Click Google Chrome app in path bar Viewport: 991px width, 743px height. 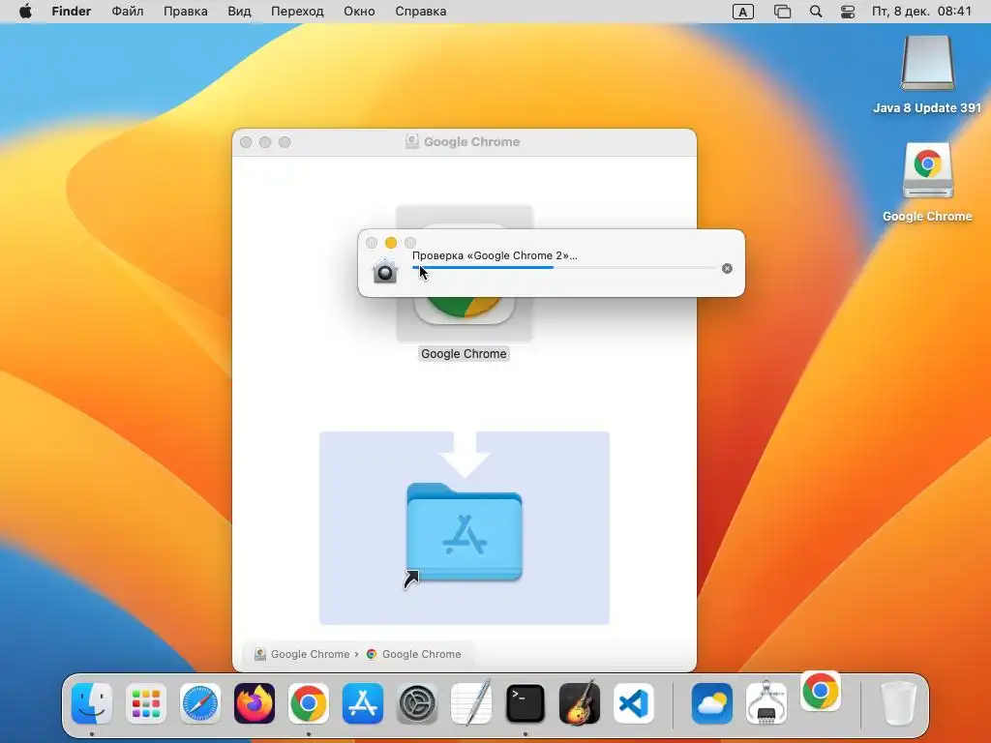click(x=414, y=654)
